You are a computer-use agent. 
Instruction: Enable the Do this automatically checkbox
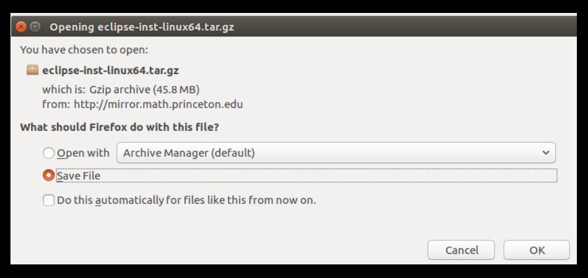pyautogui.click(x=49, y=200)
